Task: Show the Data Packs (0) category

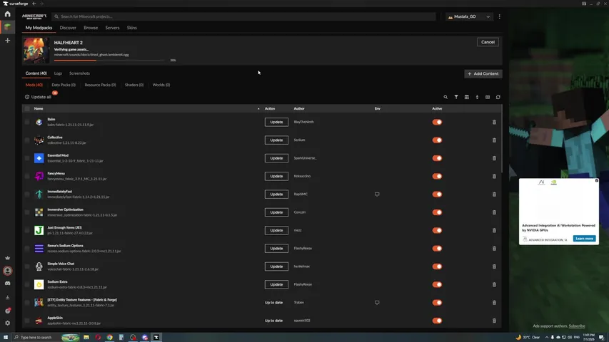Action: point(64,85)
